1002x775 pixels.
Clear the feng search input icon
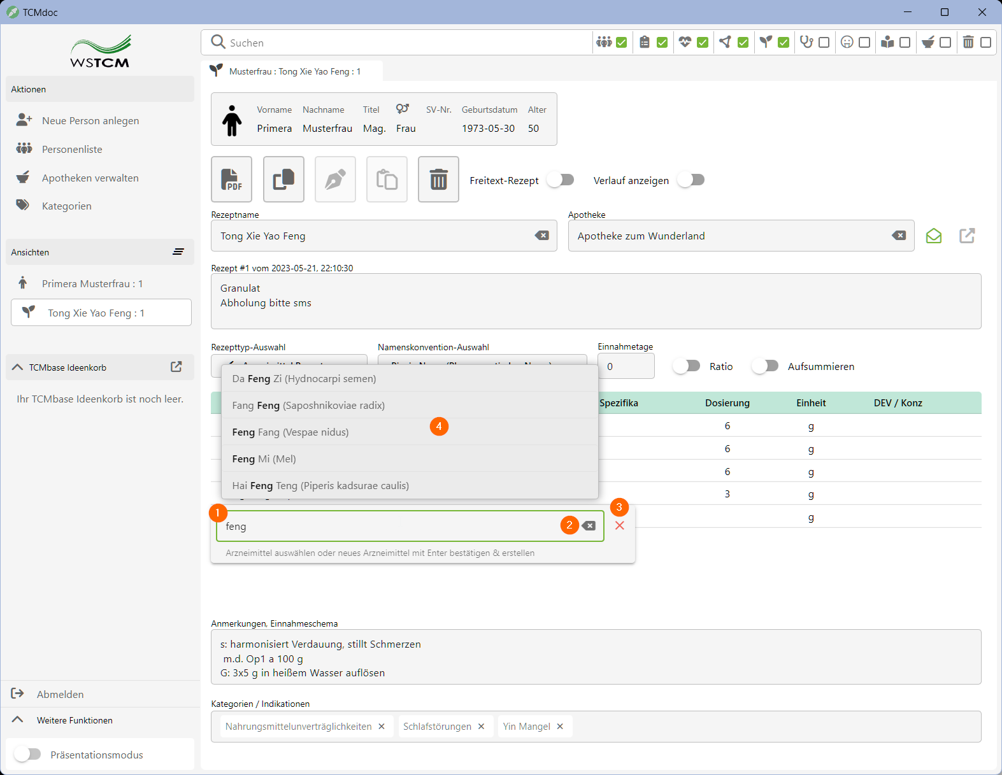click(x=589, y=526)
